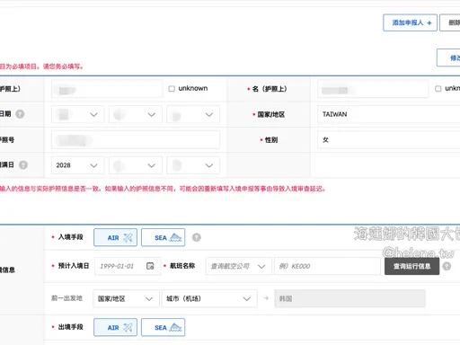Viewport: 460px width, 345px height.
Task: Click help icon next to 满日 label
Action: 23,165
